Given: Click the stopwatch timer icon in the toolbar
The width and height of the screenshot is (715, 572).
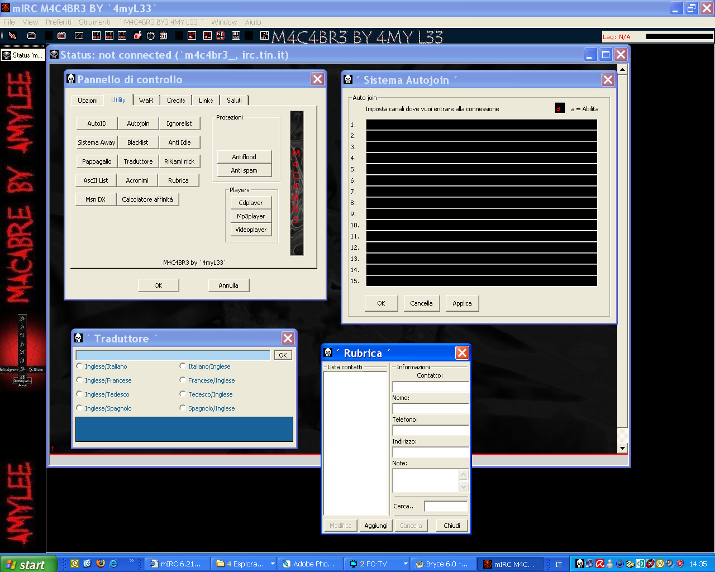Looking at the screenshot, I should pyautogui.click(x=151, y=36).
